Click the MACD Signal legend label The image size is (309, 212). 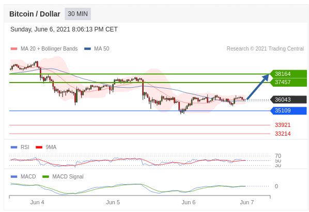(x=68, y=176)
